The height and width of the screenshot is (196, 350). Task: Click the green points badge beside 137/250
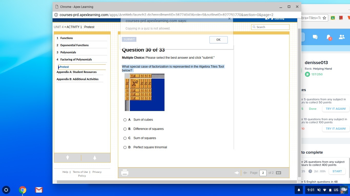[307, 74]
